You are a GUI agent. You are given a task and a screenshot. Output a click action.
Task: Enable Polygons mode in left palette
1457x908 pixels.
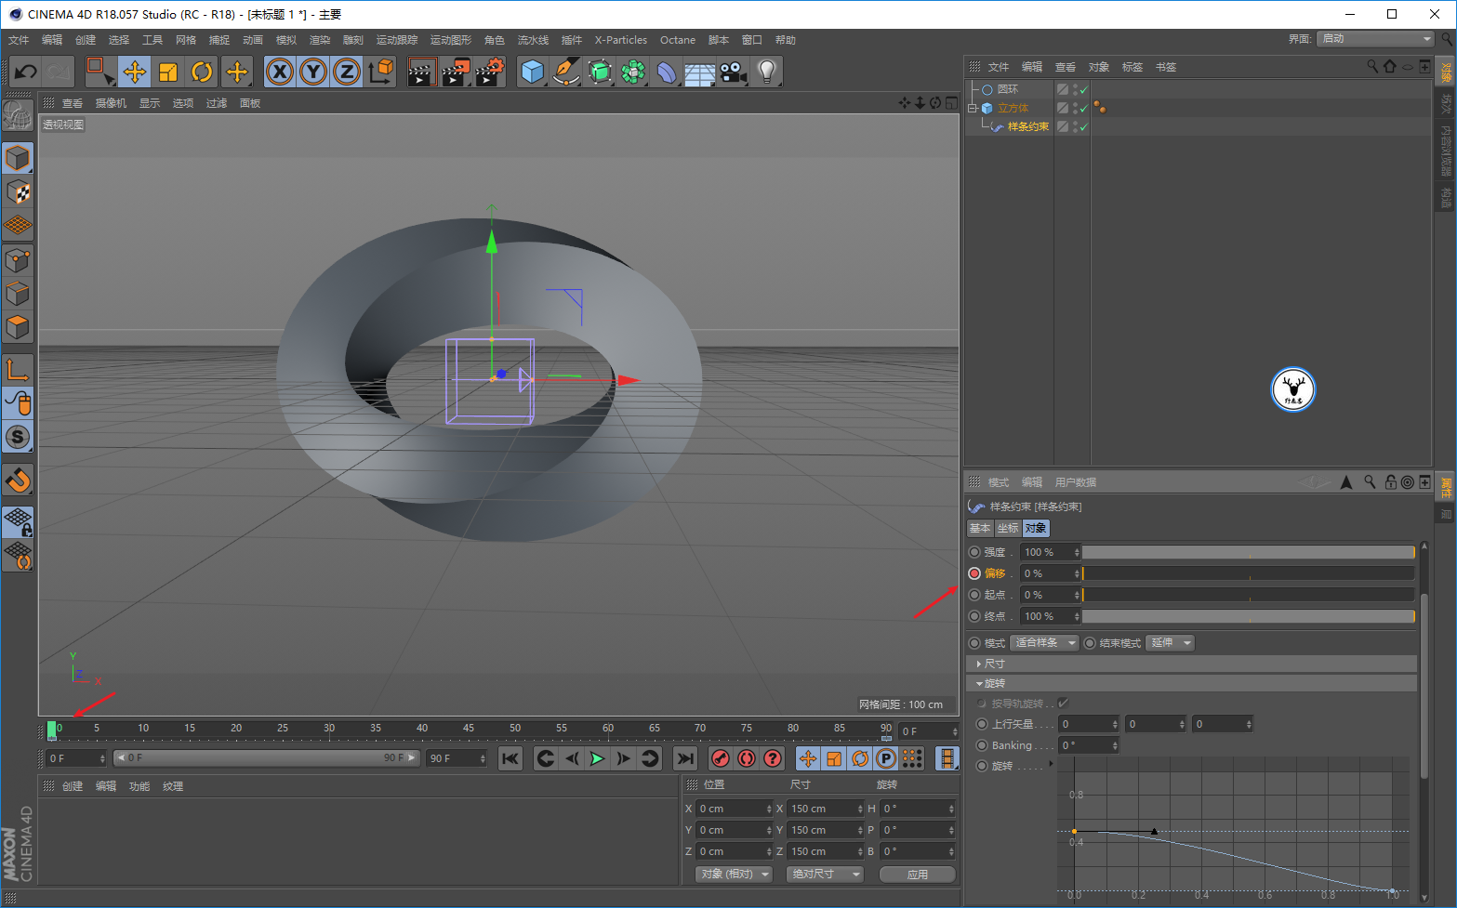(18, 327)
